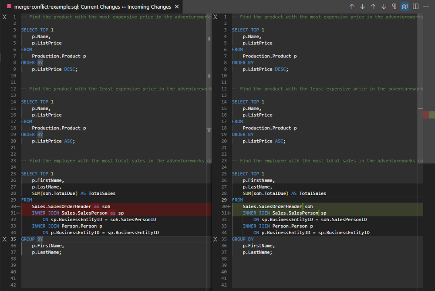Image resolution: width=435 pixels, height=291 pixels.
Task: Click the green insertion mark in the overview ruler
Action: click(x=432, y=115)
